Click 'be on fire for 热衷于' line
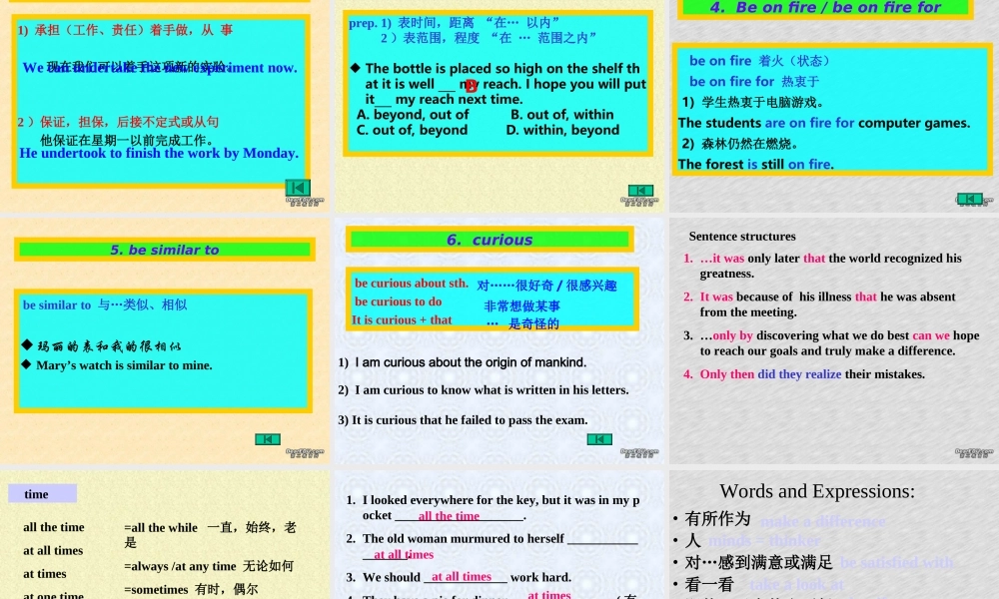Image resolution: width=999 pixels, height=599 pixels. [754, 82]
